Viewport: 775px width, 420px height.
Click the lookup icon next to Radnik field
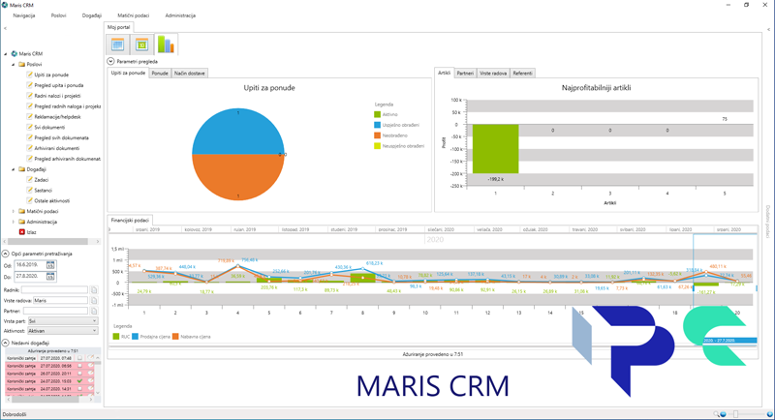click(x=94, y=290)
